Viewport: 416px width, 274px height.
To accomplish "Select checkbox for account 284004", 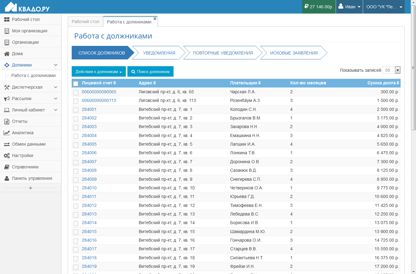I will (76, 136).
